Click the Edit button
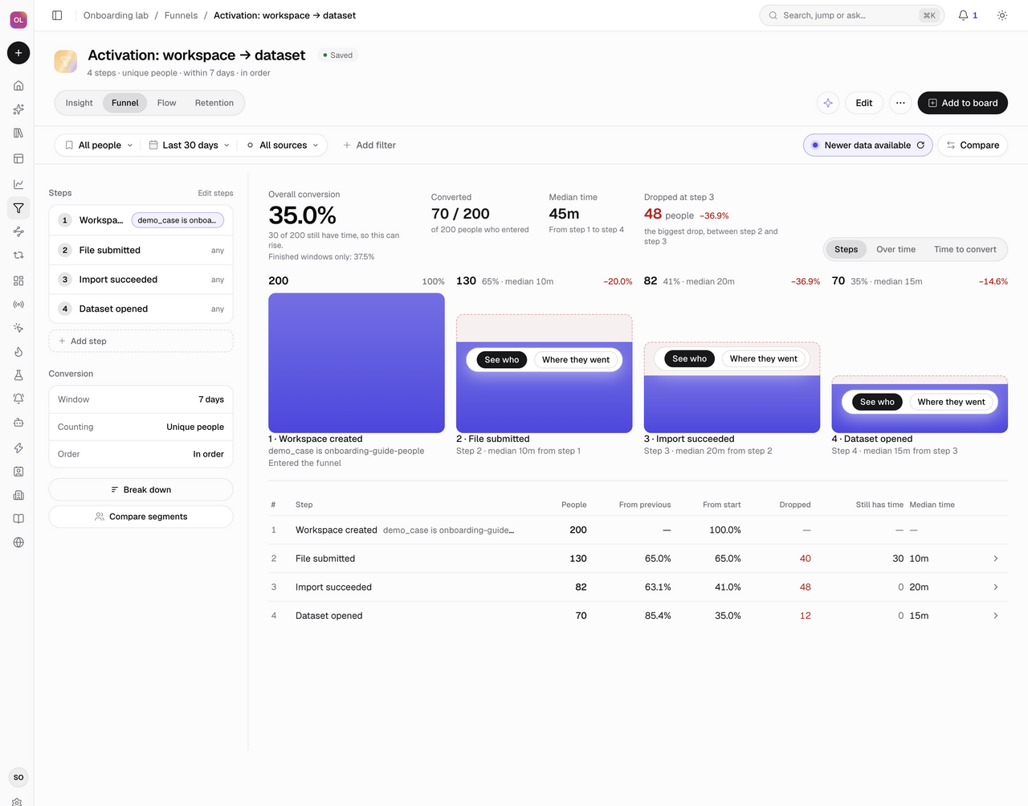This screenshot has width=1028, height=806. click(x=864, y=103)
